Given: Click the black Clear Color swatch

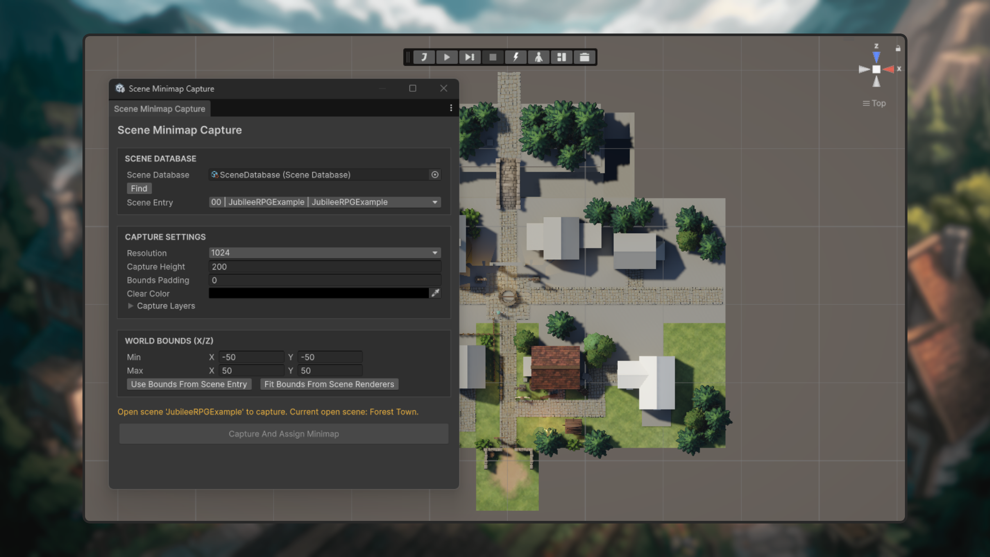Looking at the screenshot, I should (319, 293).
